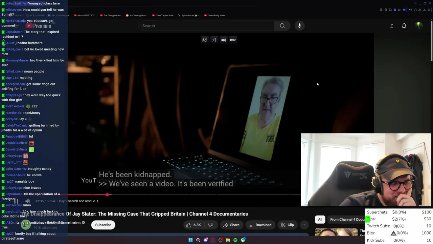Click chat username 'NerdTheNinja'
Screen dimensions: 433x244
[15, 21]
